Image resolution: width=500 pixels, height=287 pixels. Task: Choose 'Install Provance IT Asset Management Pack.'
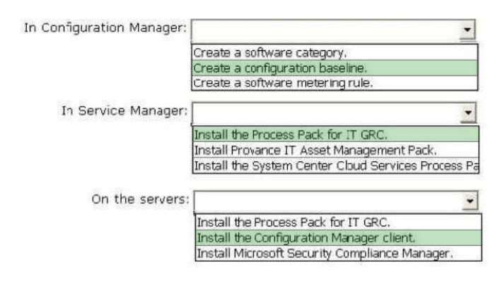click(x=336, y=150)
